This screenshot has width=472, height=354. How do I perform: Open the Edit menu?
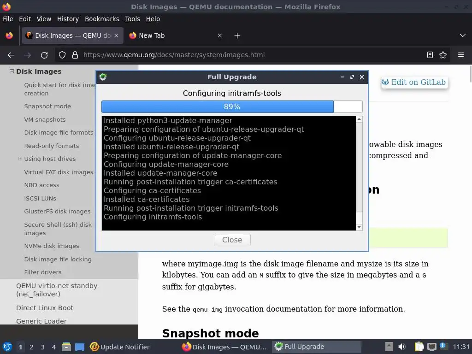tap(25, 19)
